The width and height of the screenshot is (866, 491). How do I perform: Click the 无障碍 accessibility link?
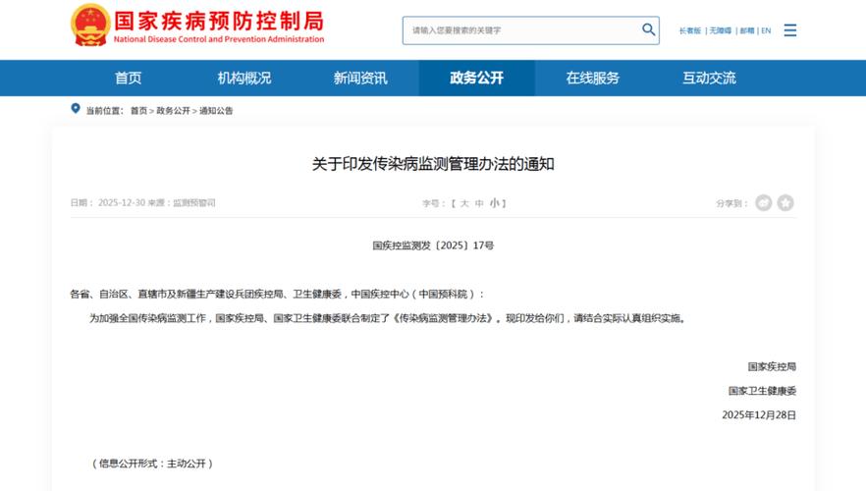coord(721,30)
